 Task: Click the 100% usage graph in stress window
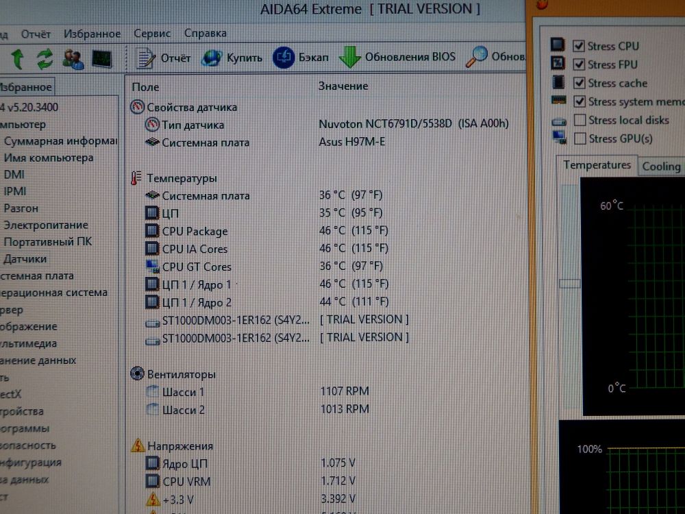(x=622, y=467)
